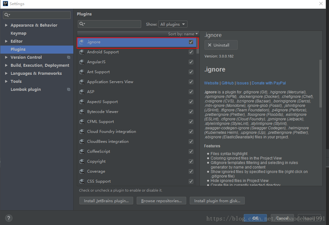The width and height of the screenshot is (329, 225).
Task: Open the plugin Website link
Action: (x=211, y=83)
